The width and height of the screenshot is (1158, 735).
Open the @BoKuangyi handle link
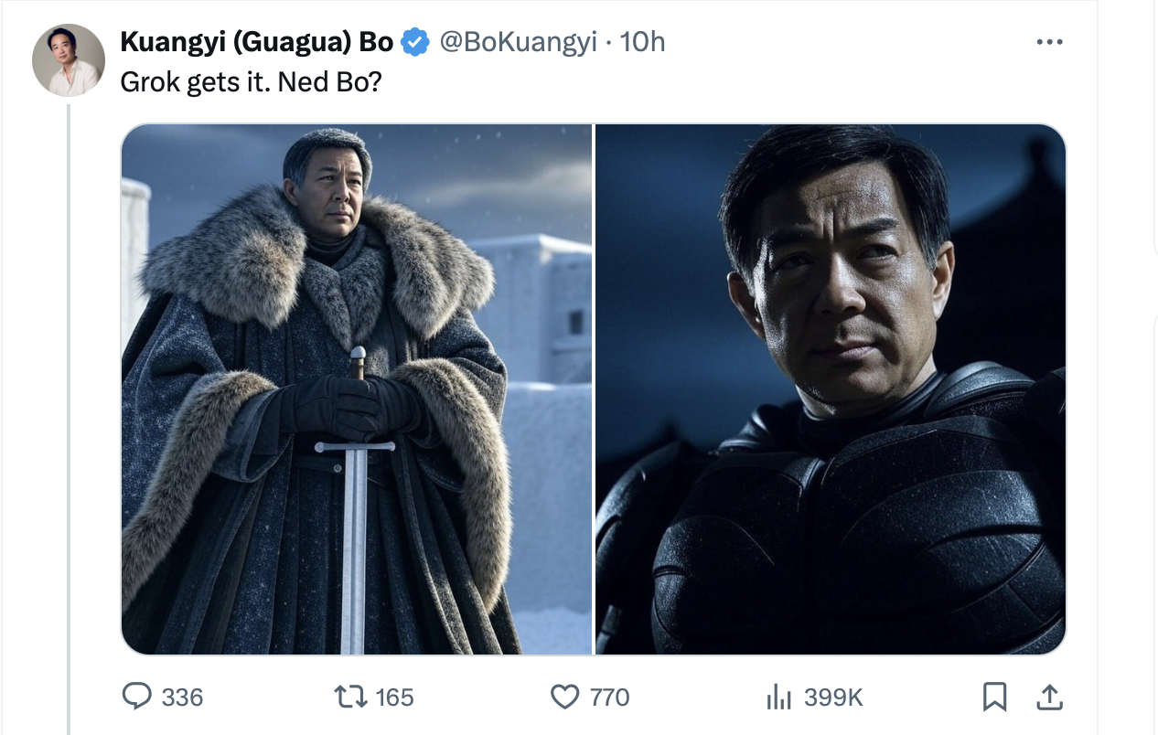(519, 42)
